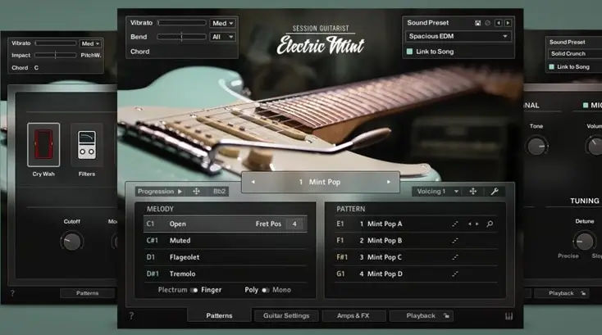The width and height of the screenshot is (602, 335).
Task: Select previous pattern arrow beside Mint Pop
Action: (x=253, y=182)
